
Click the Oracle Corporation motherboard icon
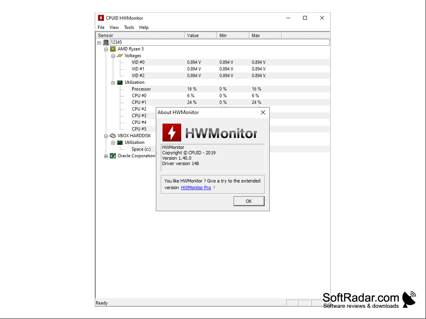tap(113, 156)
